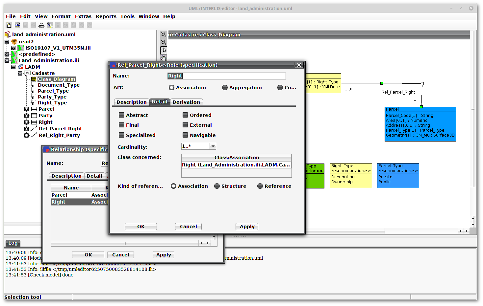Open the Detail tab in Relationship dialog

[94, 176]
